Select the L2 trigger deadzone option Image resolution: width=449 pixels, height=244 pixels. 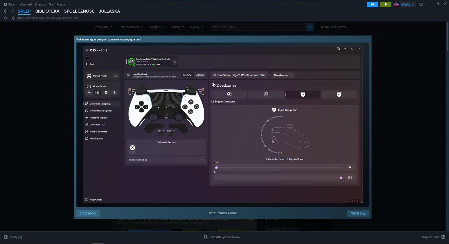pos(303,95)
